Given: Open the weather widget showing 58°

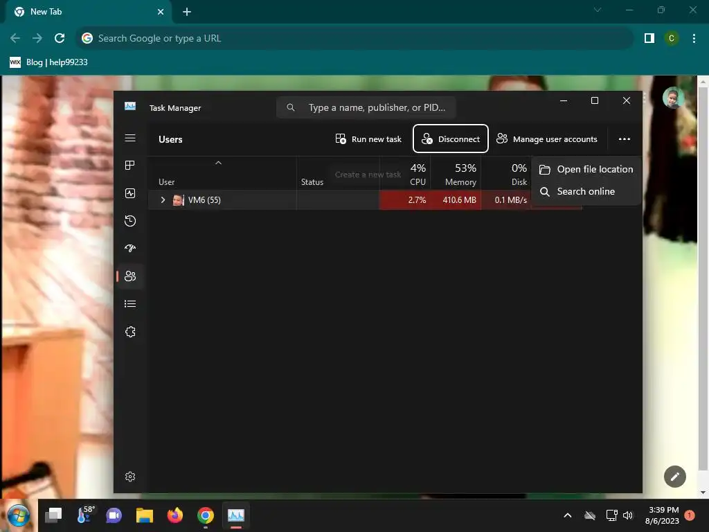Looking at the screenshot, I should click(x=85, y=515).
